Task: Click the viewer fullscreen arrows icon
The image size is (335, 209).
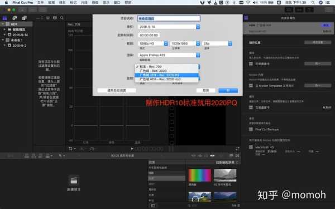Action: tap(237, 149)
